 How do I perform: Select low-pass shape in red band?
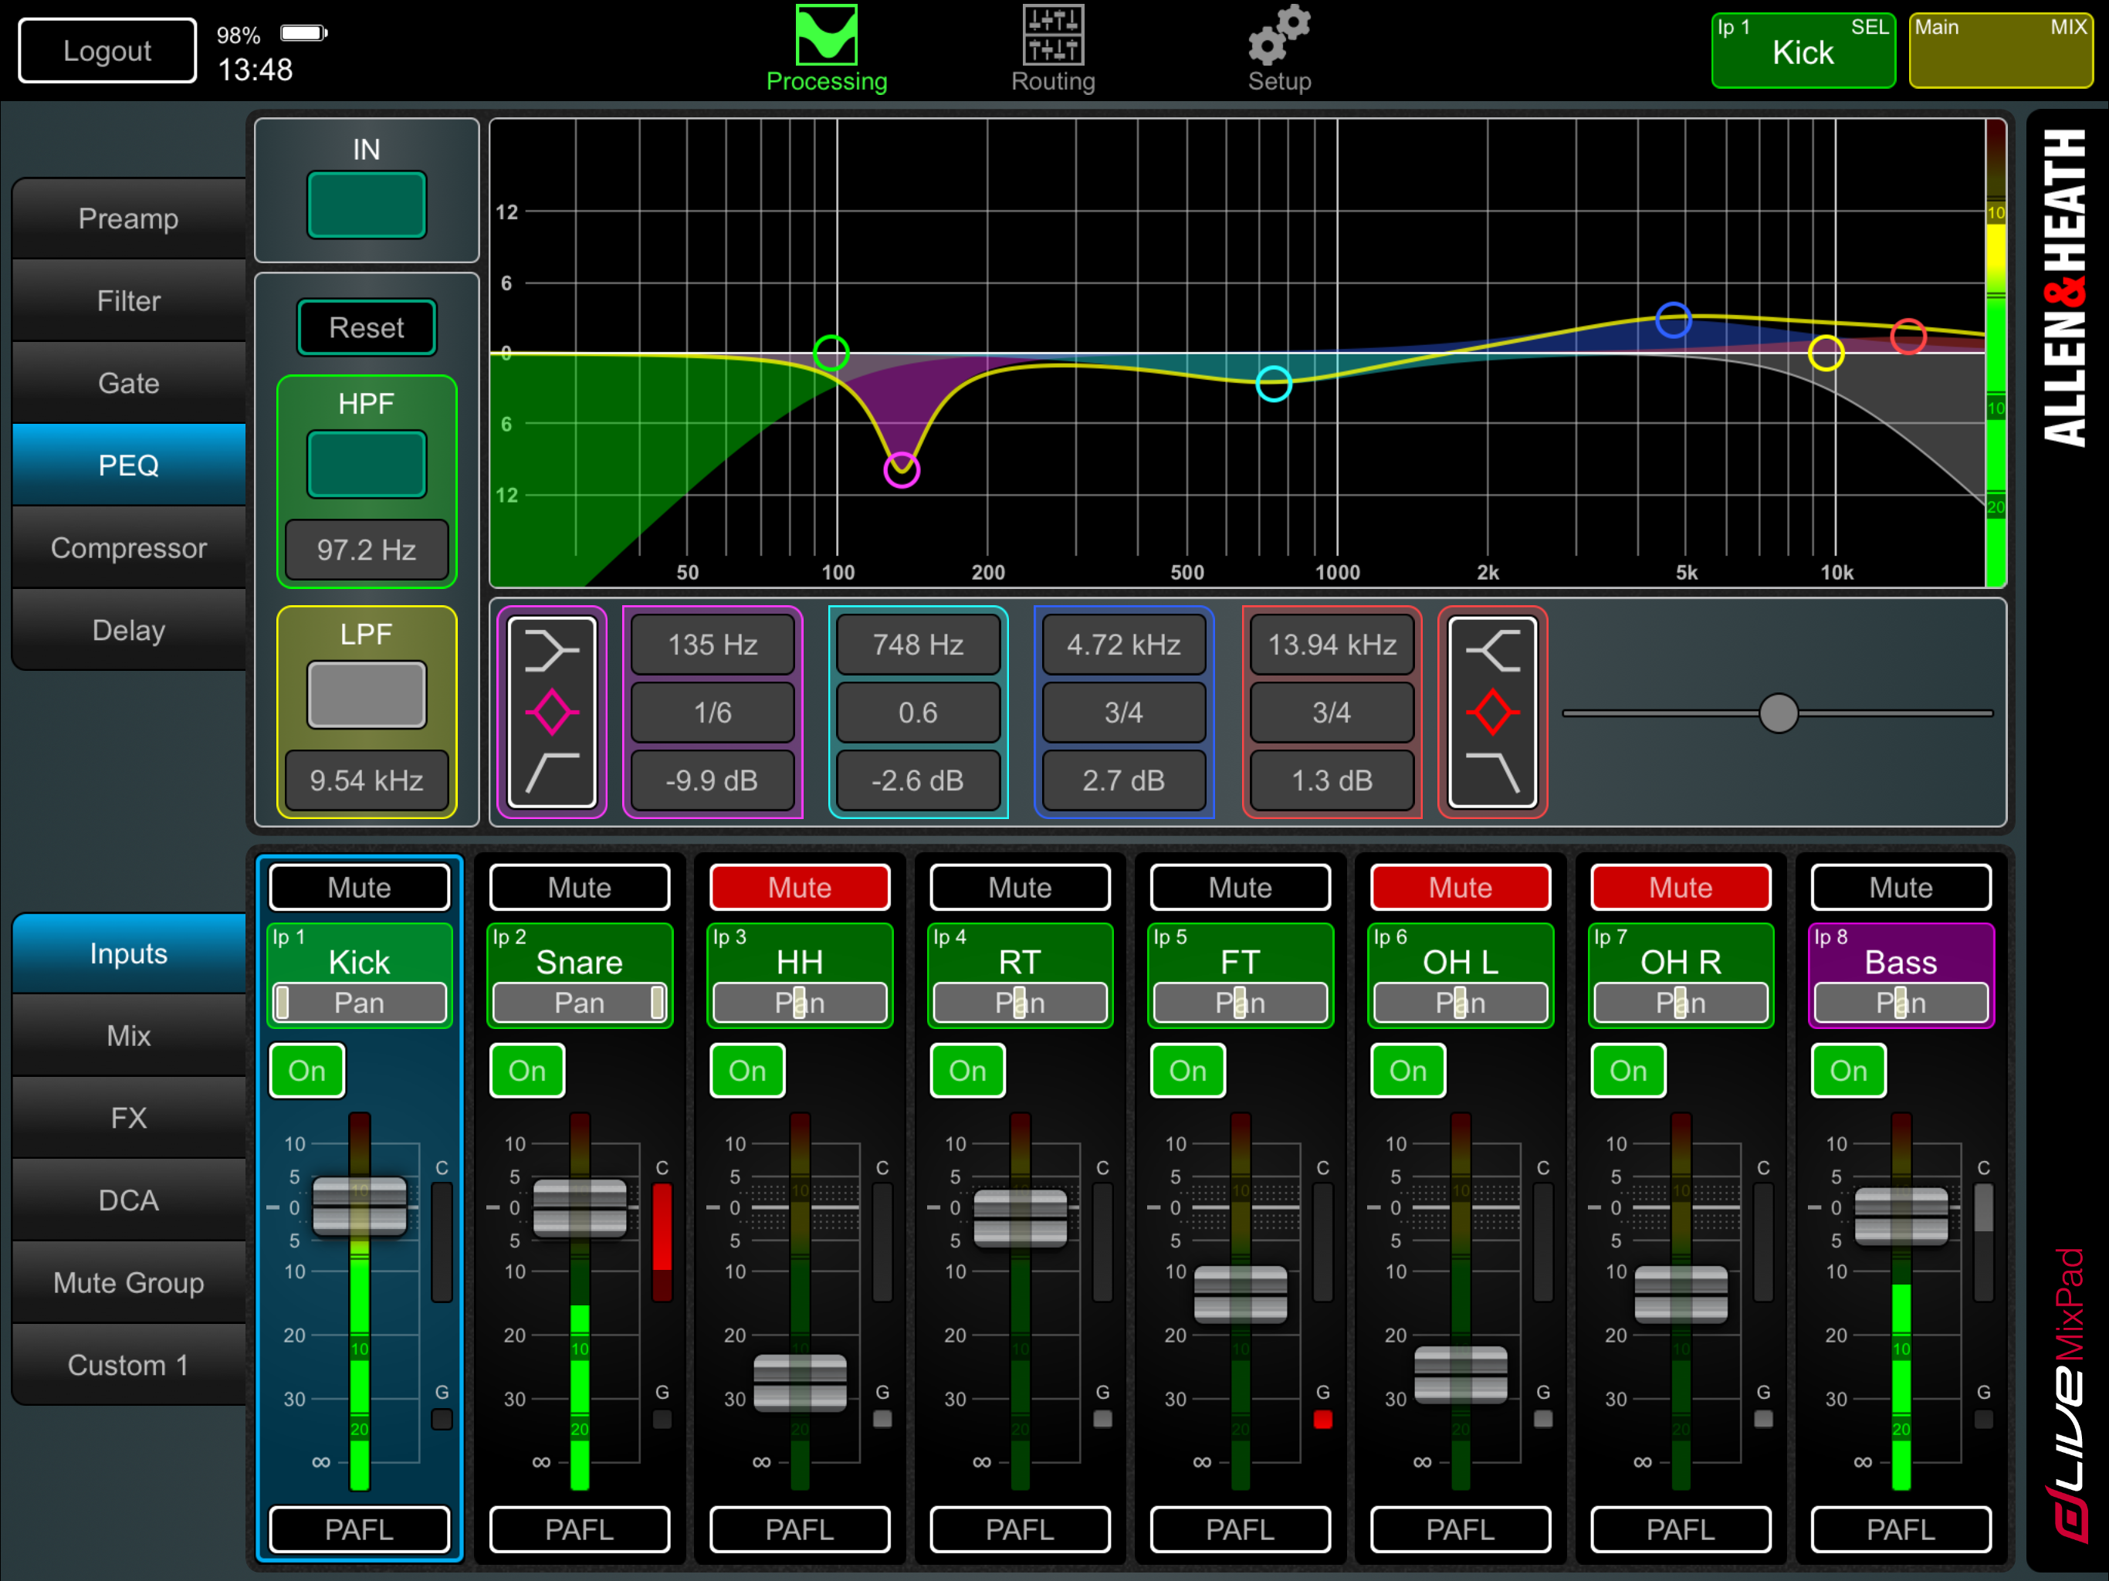pyautogui.click(x=1492, y=771)
